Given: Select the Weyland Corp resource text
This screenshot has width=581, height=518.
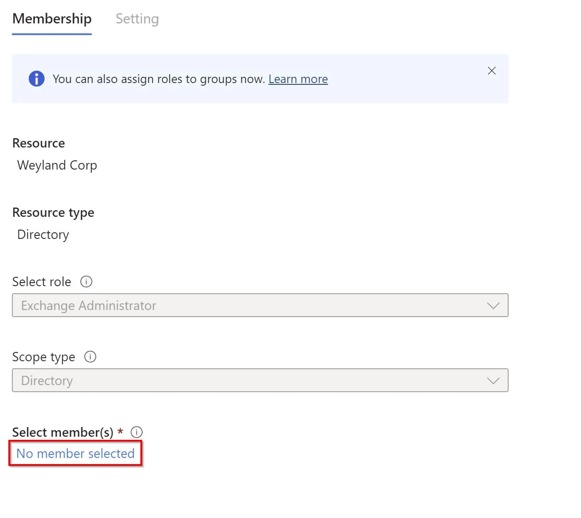Looking at the screenshot, I should pos(57,165).
